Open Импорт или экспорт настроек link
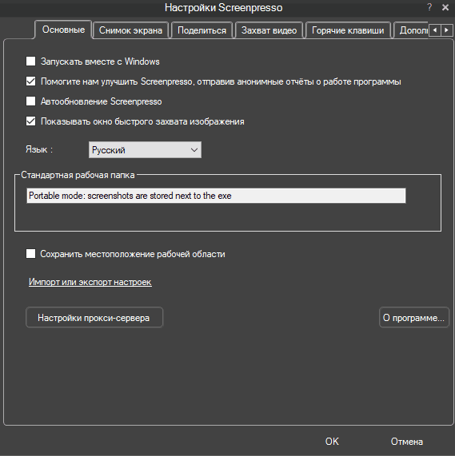This screenshot has height=456, width=455. (x=90, y=282)
